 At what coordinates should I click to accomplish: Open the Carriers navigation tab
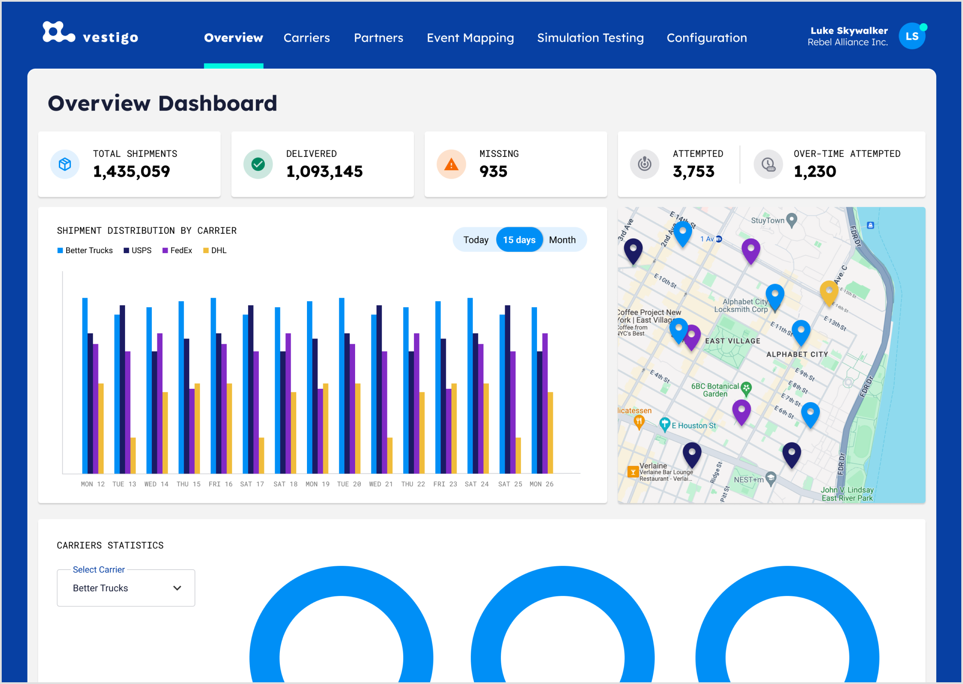(x=307, y=38)
